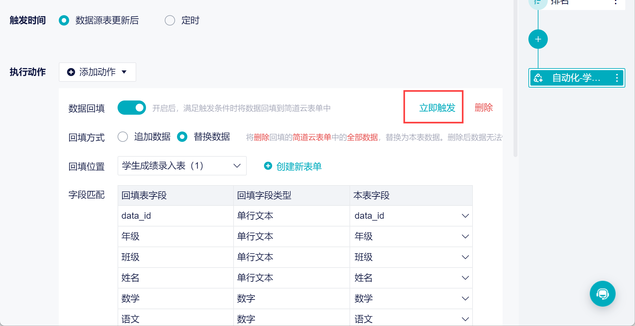The width and height of the screenshot is (635, 326).
Task: Toggle the 数据回填 switch off
Action: [x=131, y=108]
